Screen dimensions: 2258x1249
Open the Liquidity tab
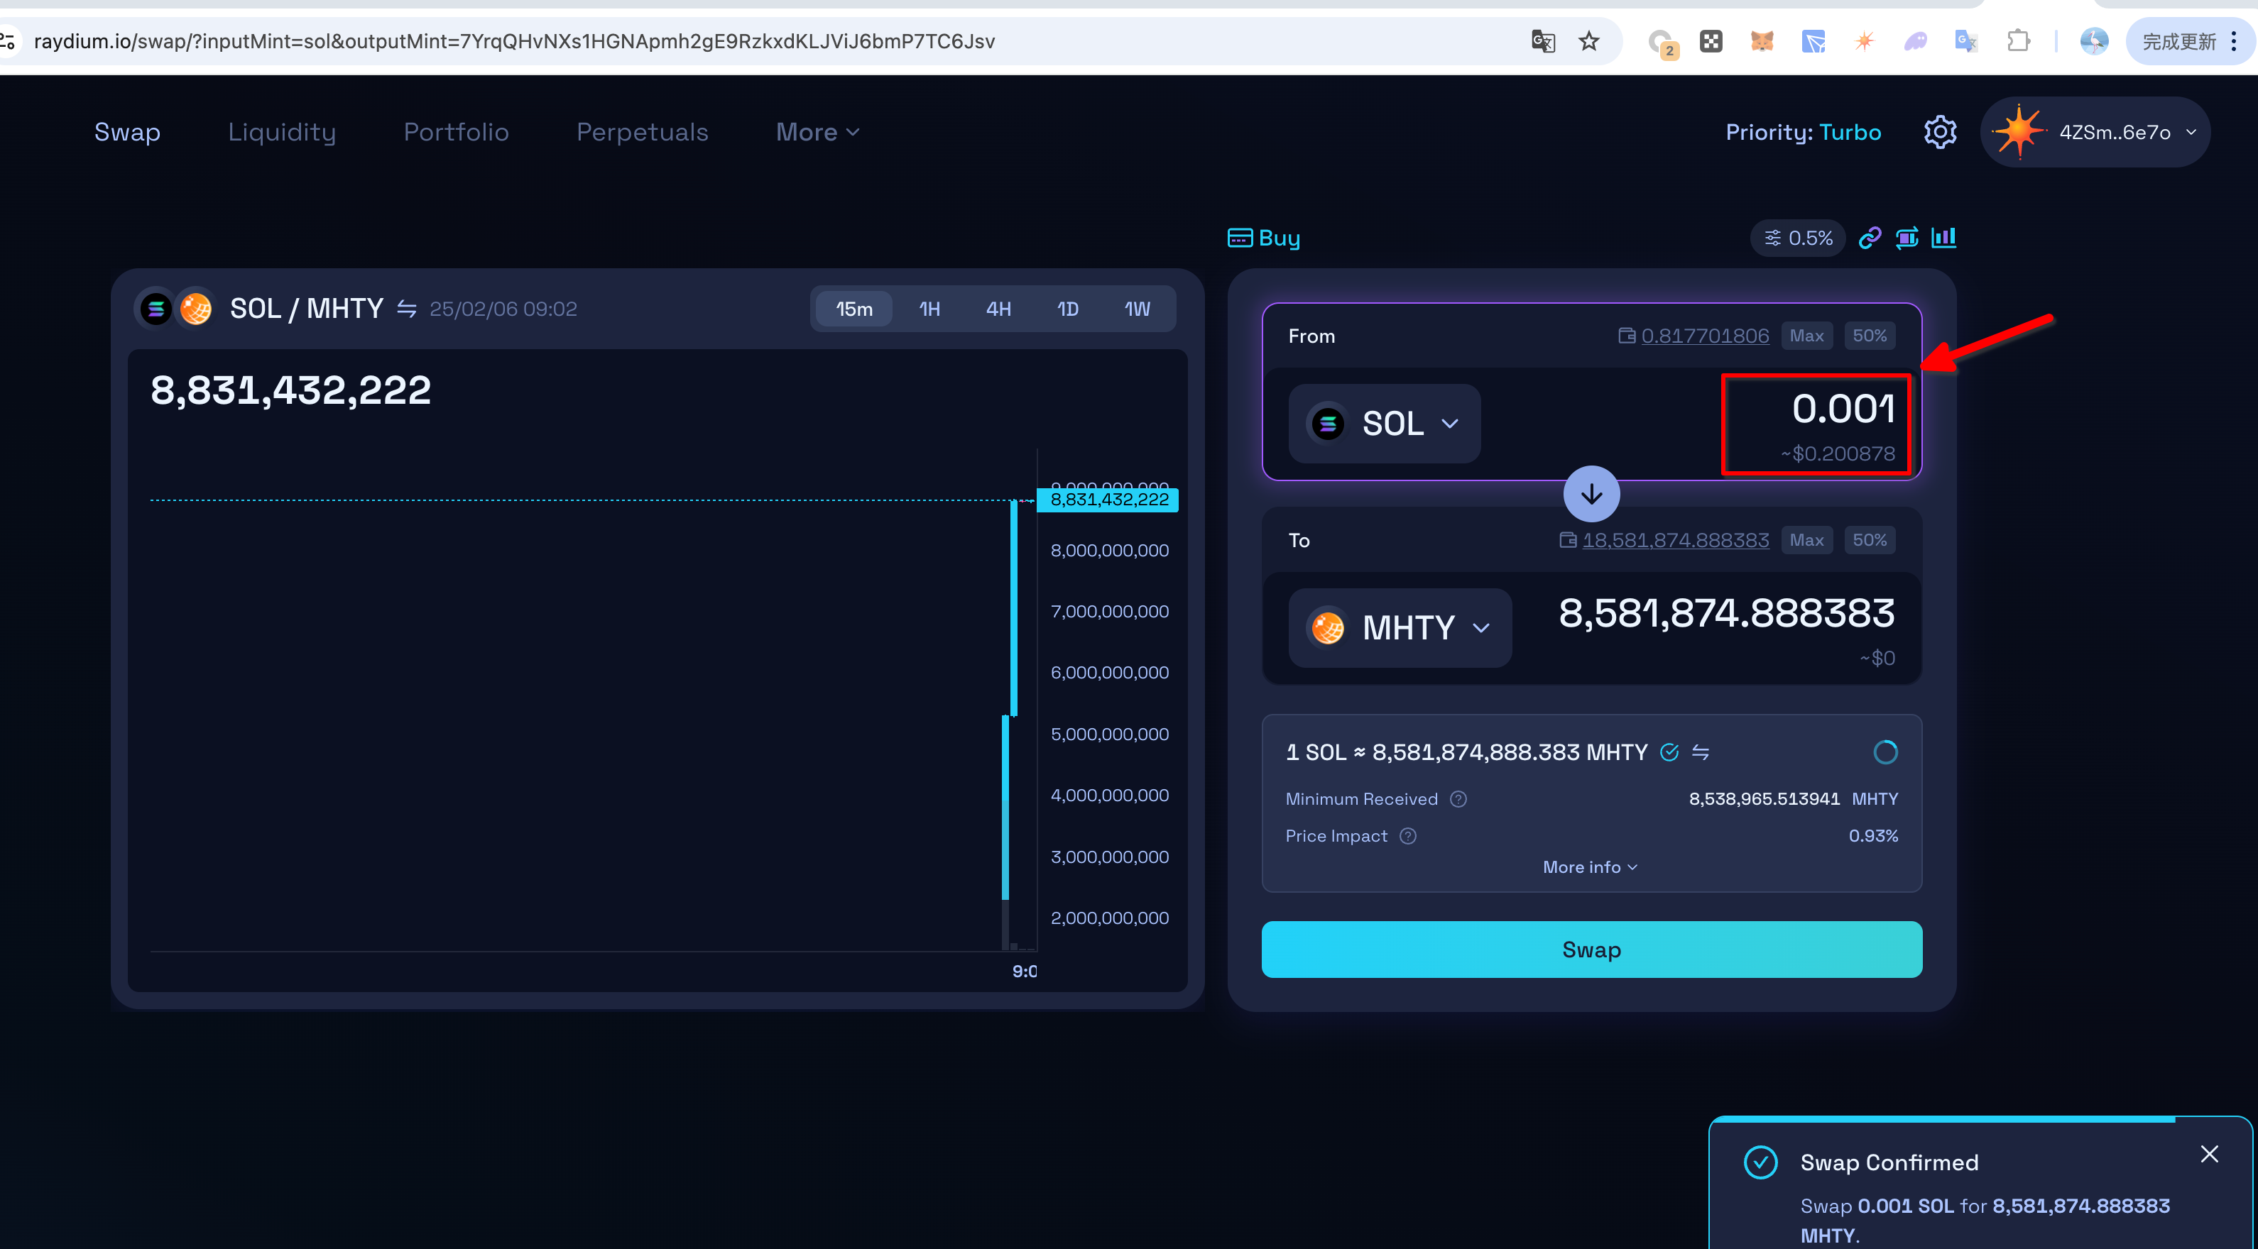coord(281,132)
